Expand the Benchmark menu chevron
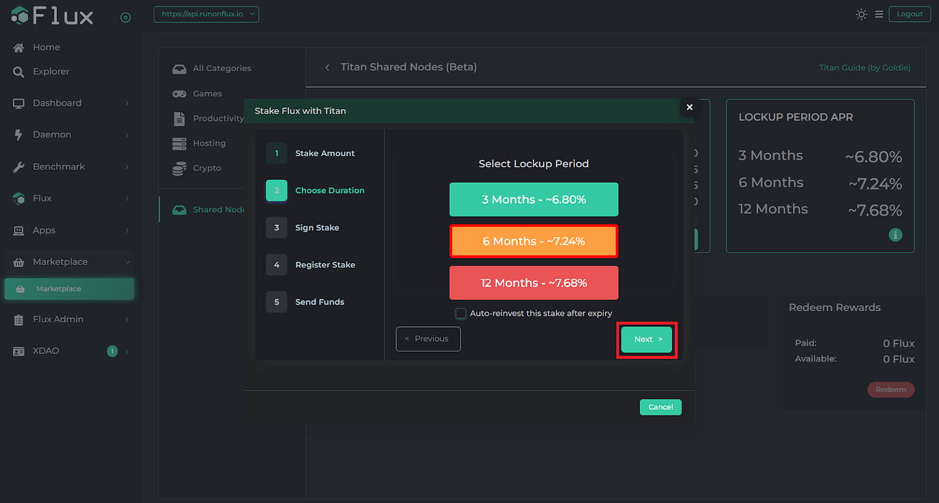This screenshot has height=503, width=939. [x=127, y=167]
